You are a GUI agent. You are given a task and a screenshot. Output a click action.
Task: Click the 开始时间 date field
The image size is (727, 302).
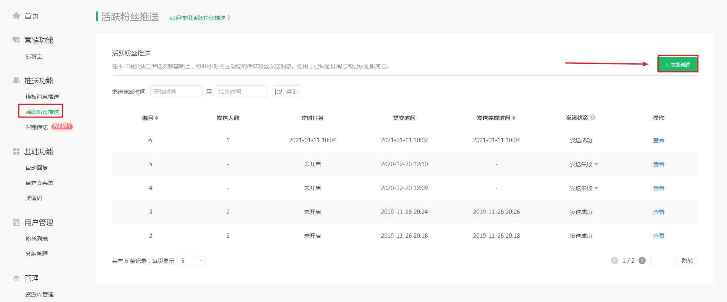[x=177, y=92]
